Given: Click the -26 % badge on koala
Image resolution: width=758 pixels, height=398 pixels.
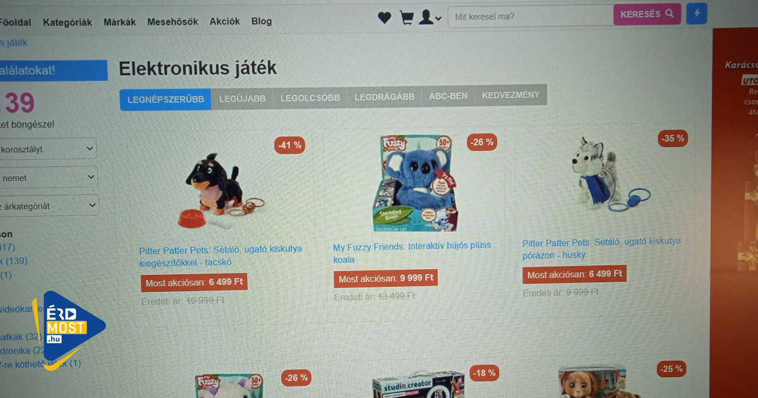Looking at the screenshot, I should click(x=482, y=142).
